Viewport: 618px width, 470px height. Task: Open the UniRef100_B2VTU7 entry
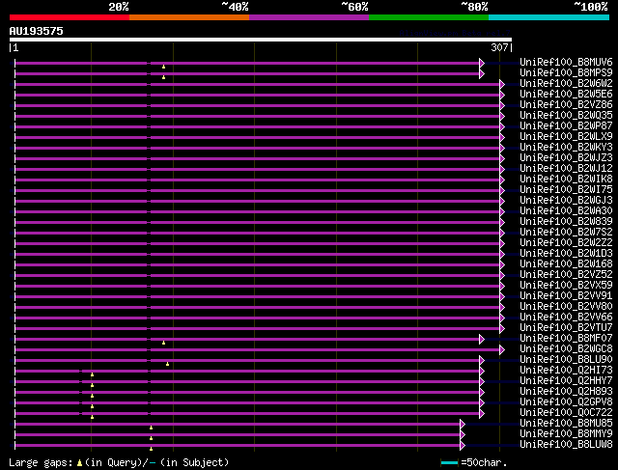coord(552,328)
